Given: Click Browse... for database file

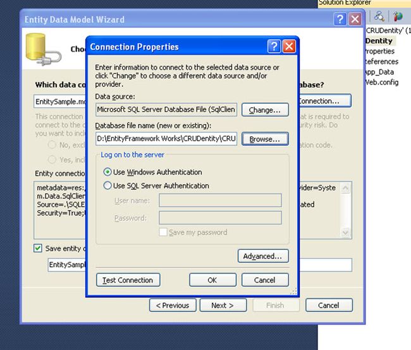Looking at the screenshot, I should click(265, 139).
